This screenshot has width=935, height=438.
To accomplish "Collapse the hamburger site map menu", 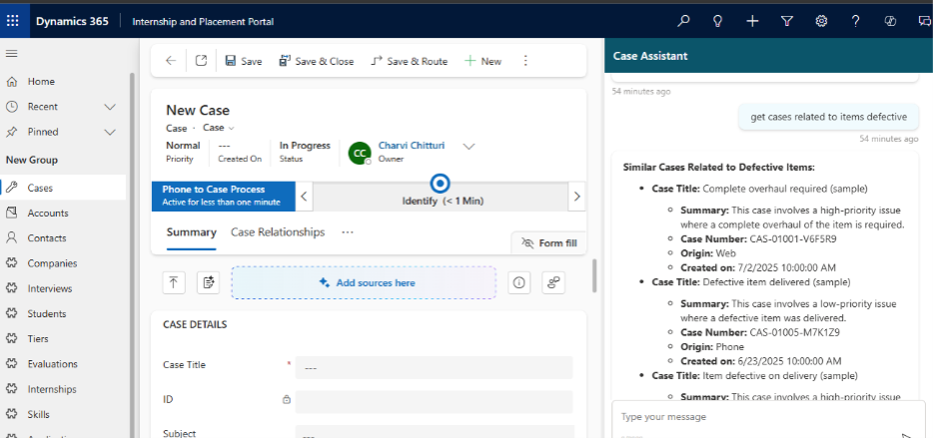I will [12, 54].
